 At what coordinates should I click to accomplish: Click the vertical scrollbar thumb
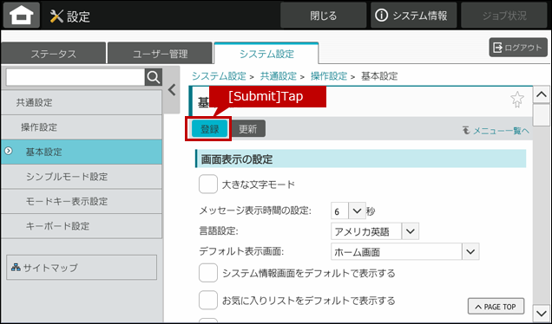coord(542,115)
